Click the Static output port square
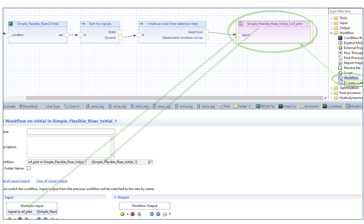 point(120,32)
